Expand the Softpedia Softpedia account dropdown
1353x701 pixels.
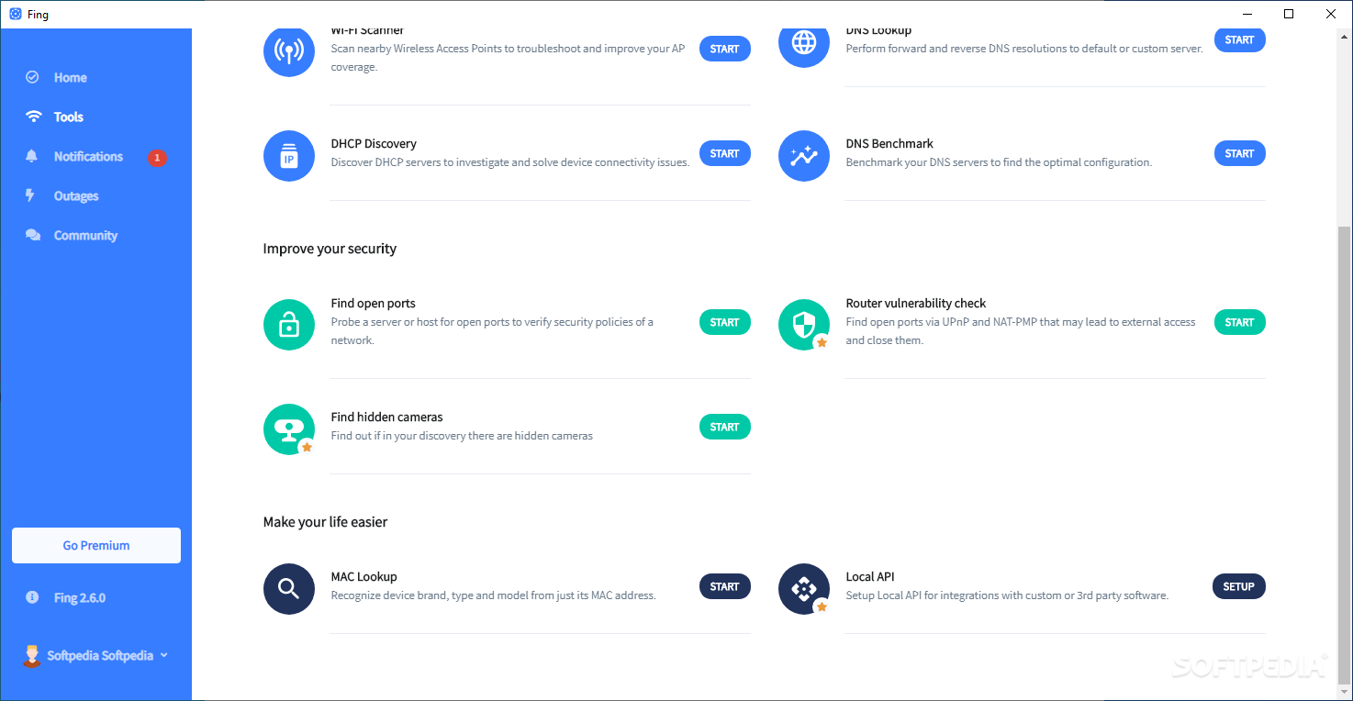pos(95,655)
